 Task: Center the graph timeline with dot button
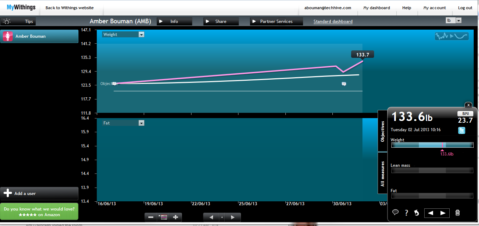tap(222, 217)
